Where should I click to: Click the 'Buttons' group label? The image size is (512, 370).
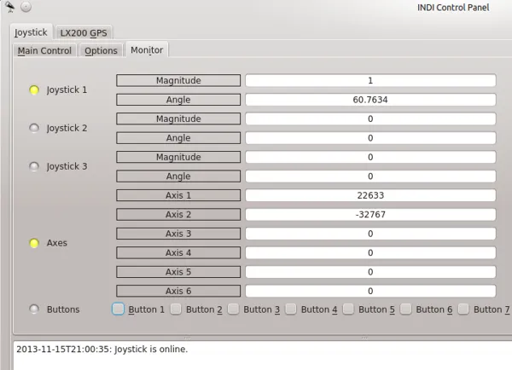click(63, 309)
